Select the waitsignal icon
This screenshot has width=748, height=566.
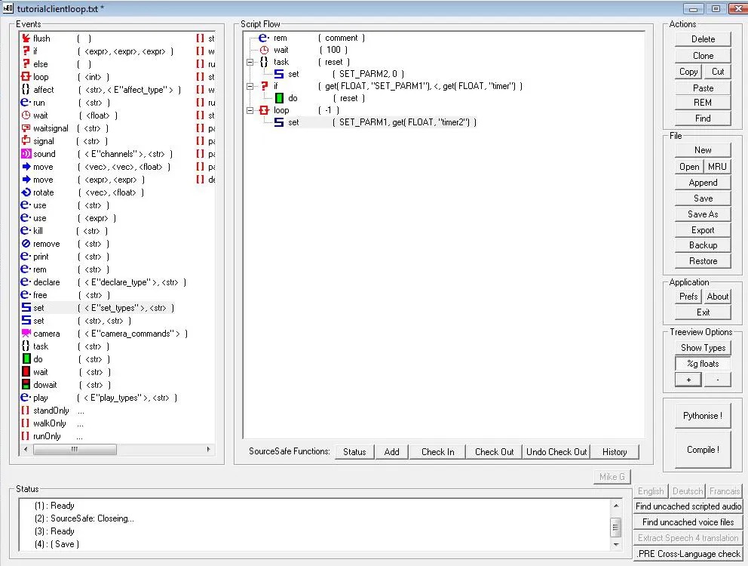coord(26,128)
